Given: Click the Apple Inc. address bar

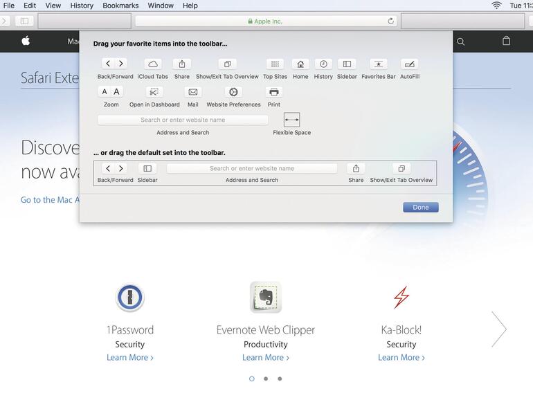Looking at the screenshot, I should [266, 21].
